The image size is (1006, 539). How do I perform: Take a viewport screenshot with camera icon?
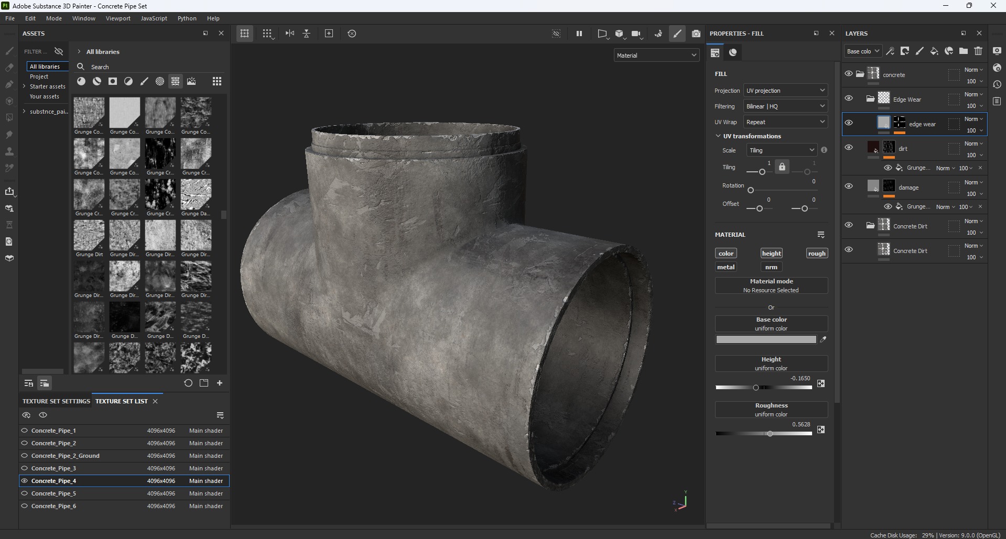696,34
